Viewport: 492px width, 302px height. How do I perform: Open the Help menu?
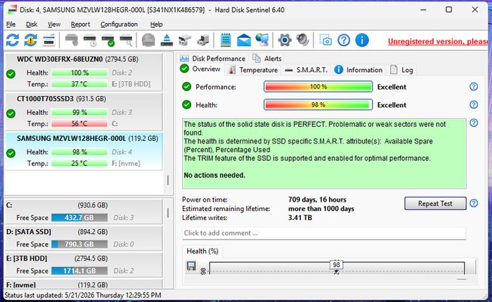coord(156,24)
